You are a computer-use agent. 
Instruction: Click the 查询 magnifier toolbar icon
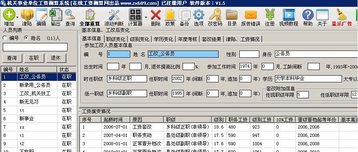[x=70, y=15]
